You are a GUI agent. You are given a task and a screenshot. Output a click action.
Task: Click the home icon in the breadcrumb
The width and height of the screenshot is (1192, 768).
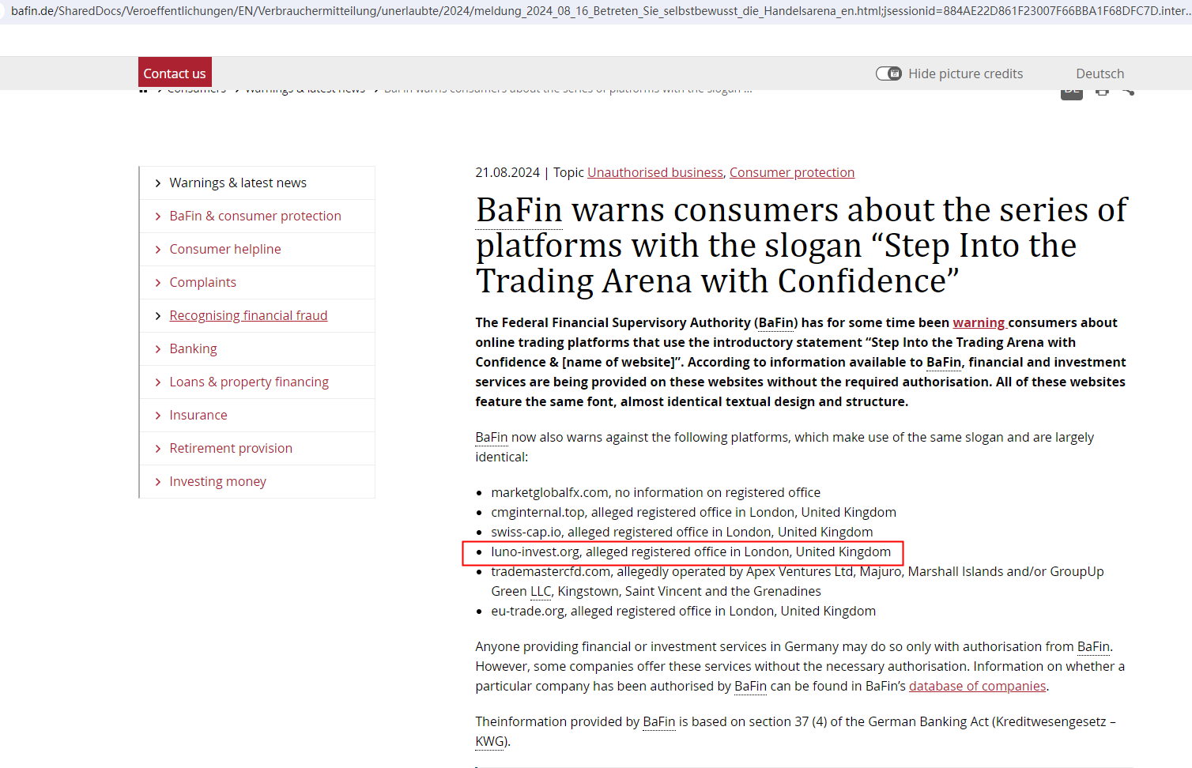tap(143, 92)
